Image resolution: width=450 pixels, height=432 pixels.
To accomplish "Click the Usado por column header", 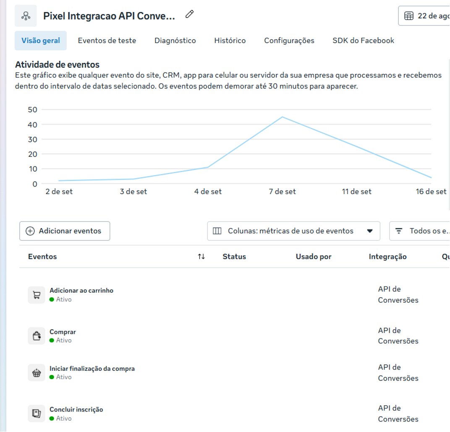I will [x=314, y=256].
